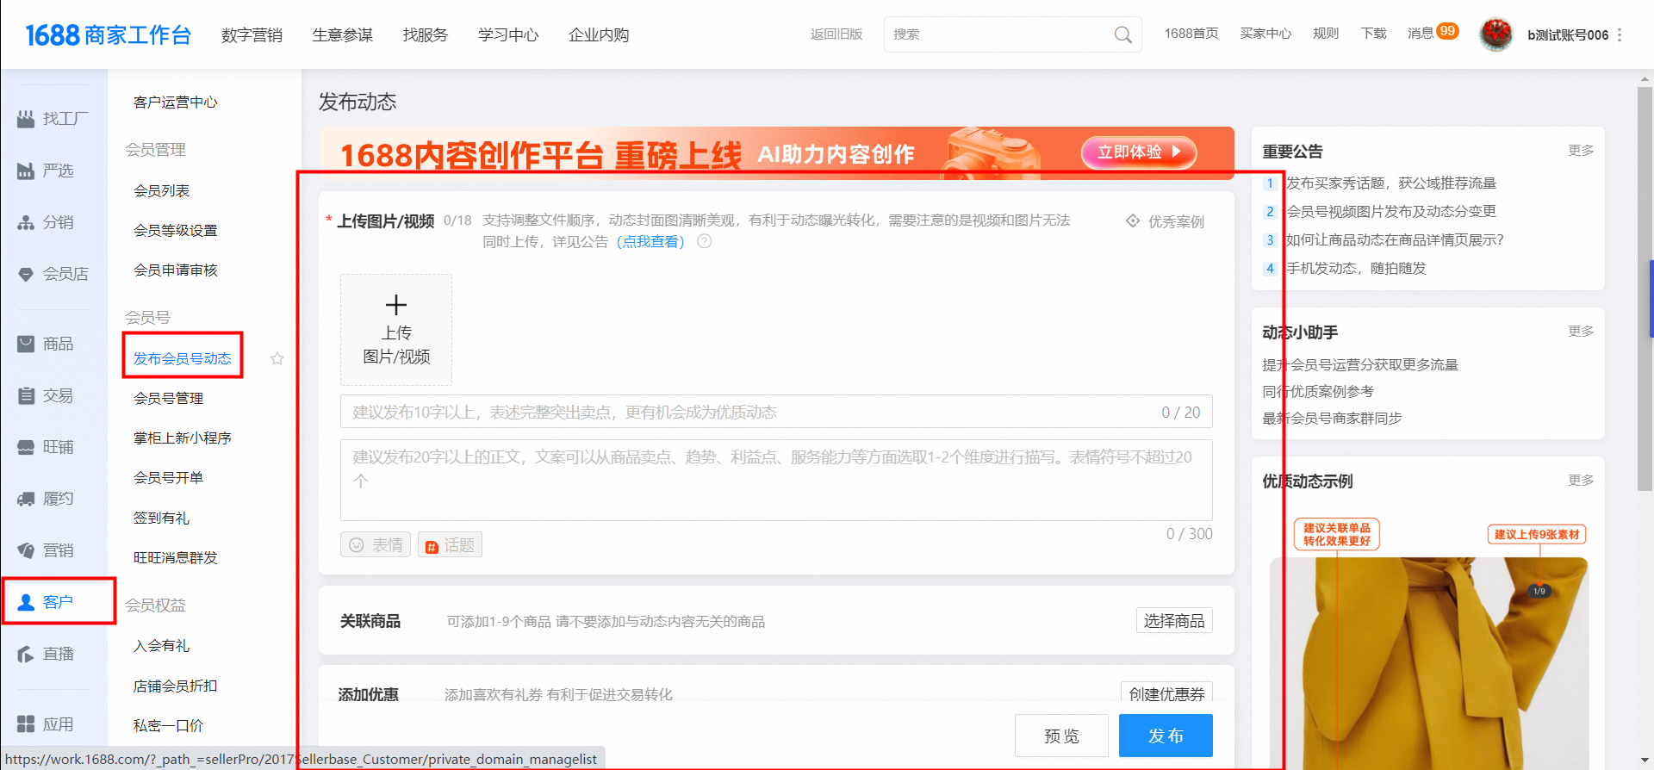This screenshot has width=1654, height=770.
Task: Open the 找工厂 sidebar icon
Action: coord(27,119)
